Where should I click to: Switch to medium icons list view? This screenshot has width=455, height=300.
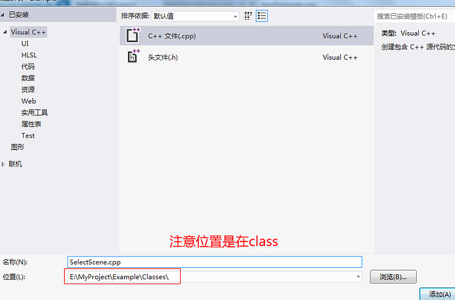pos(262,16)
